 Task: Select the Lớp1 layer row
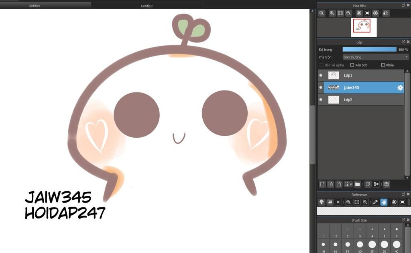[361, 75]
